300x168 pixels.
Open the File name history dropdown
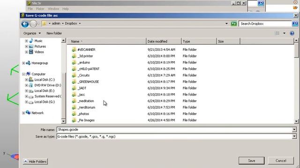coord(294,130)
